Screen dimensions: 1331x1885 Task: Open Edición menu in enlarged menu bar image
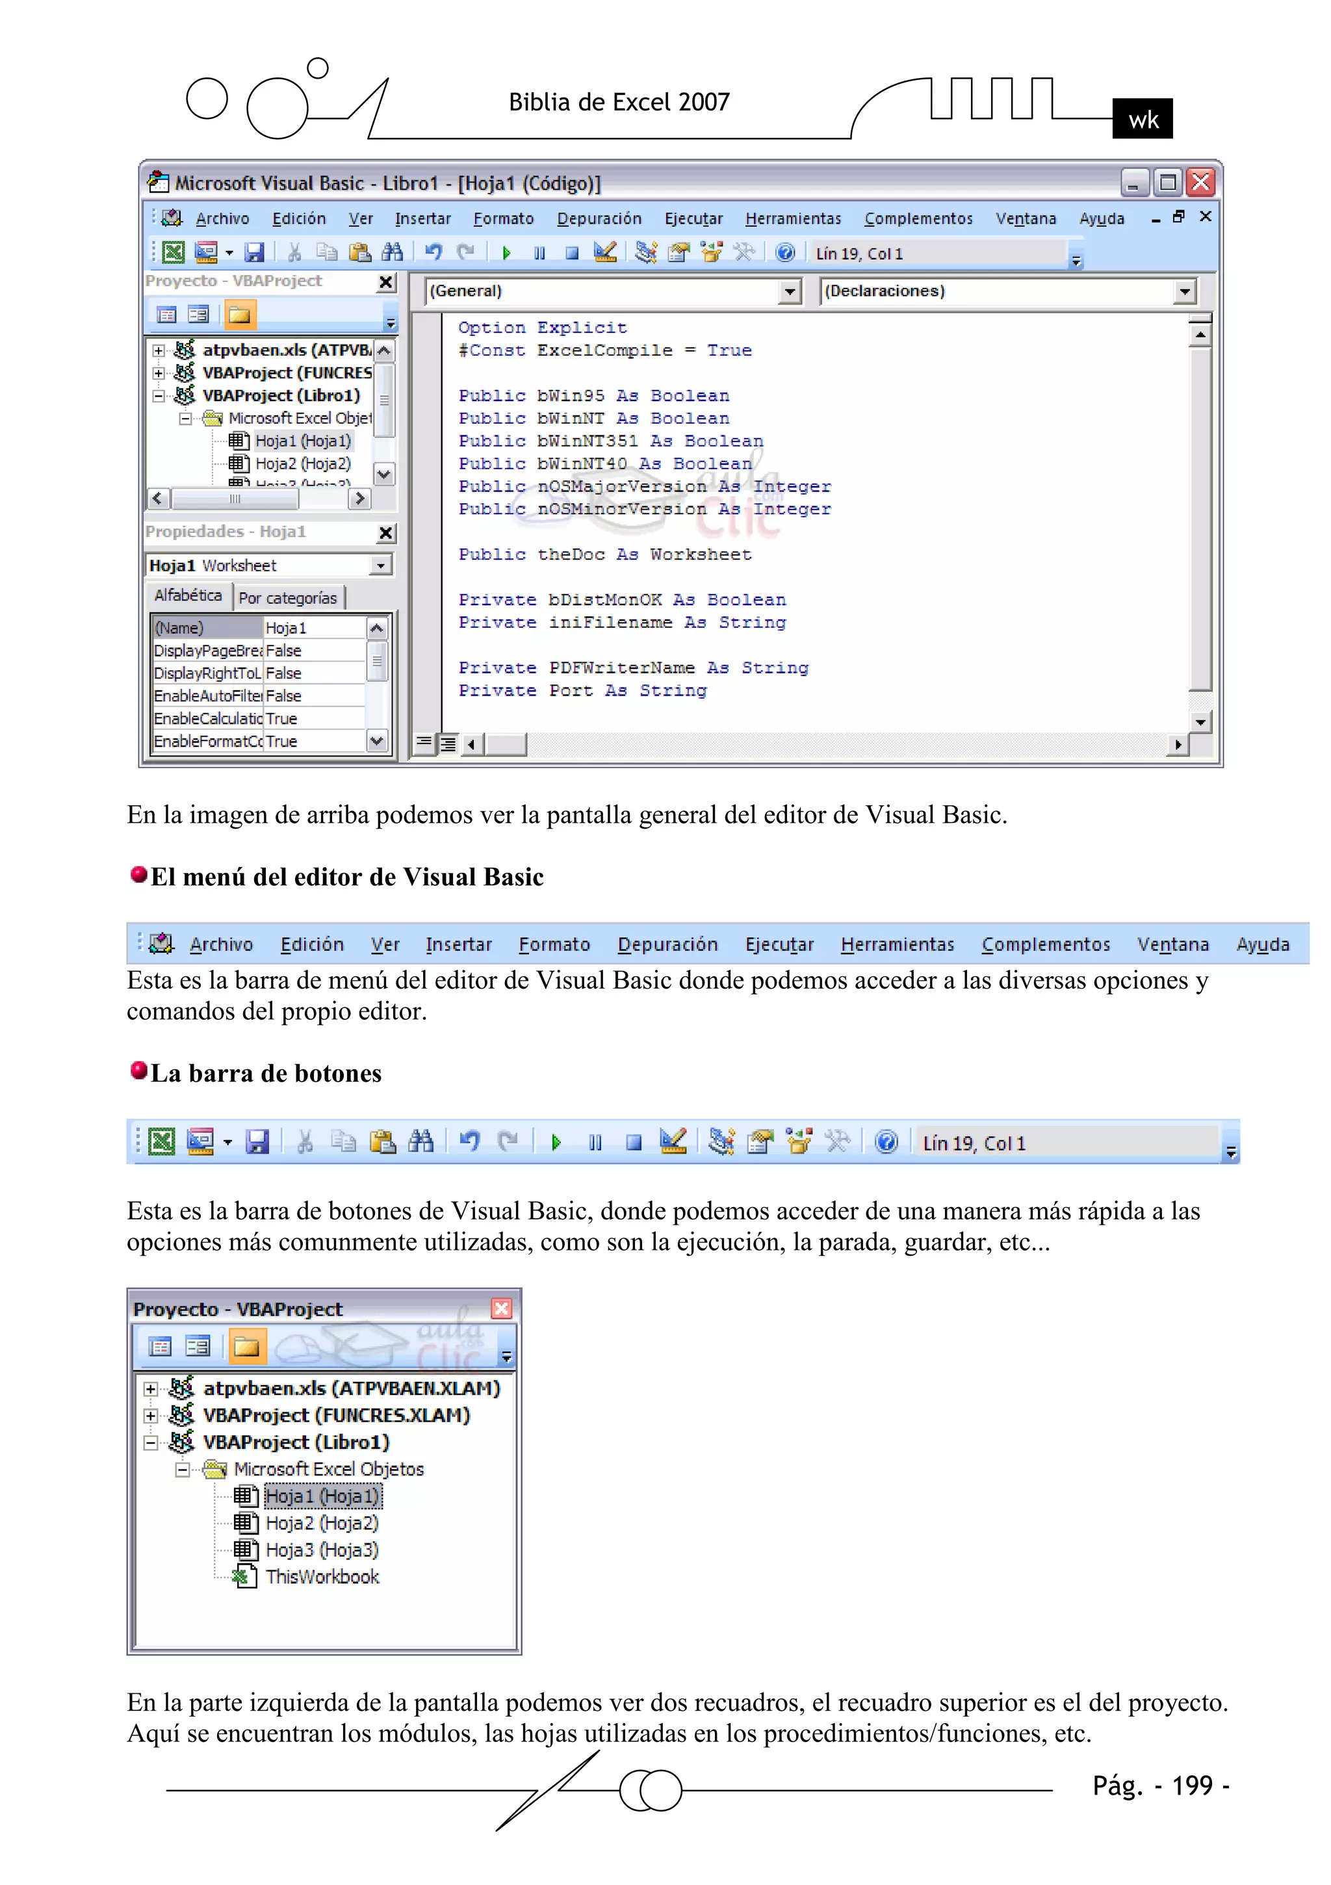pyautogui.click(x=312, y=945)
